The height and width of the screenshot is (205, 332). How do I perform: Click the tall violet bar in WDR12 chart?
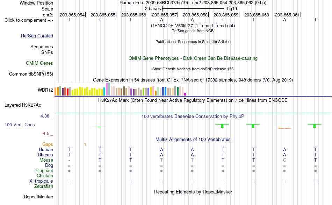pos(107,89)
